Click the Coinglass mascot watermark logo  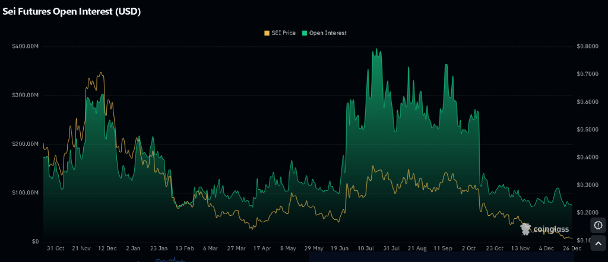pos(525,228)
